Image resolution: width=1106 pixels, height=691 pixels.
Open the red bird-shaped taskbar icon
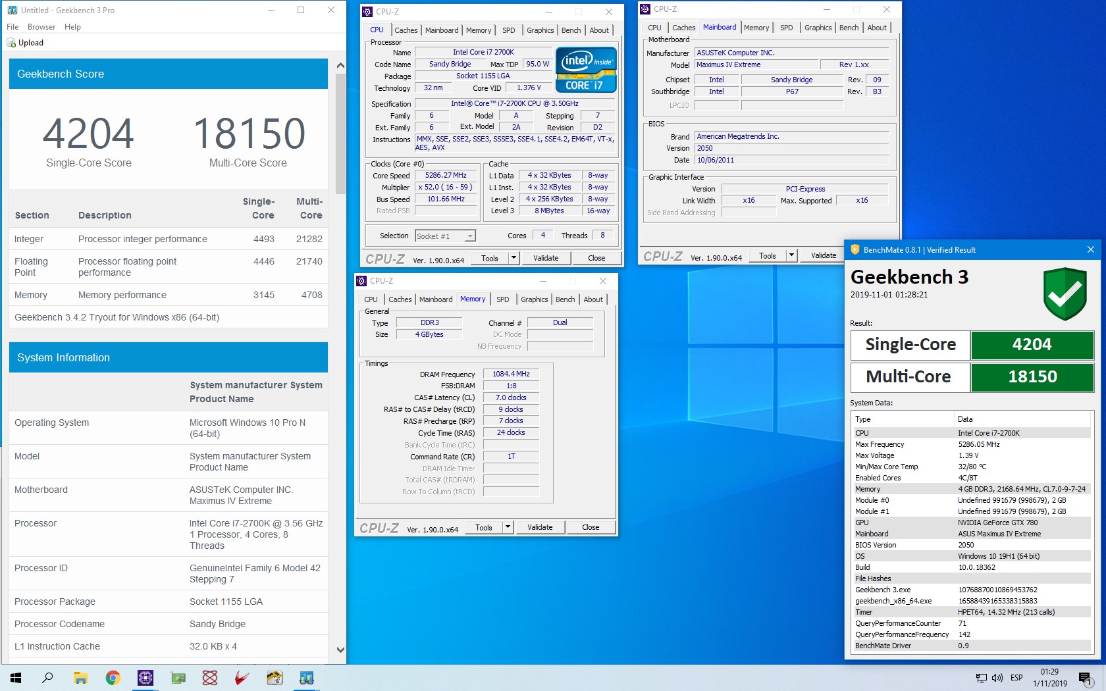242,677
